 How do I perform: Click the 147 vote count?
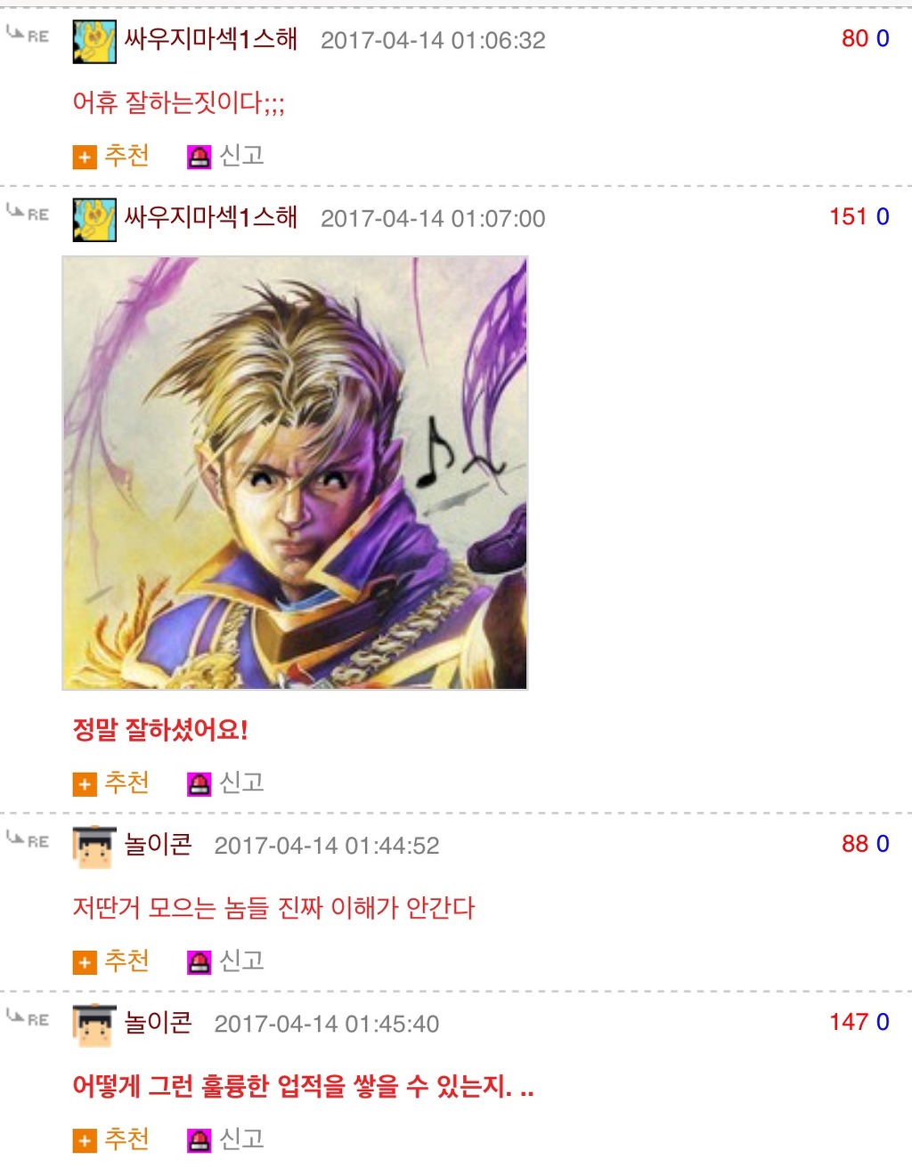tap(848, 1022)
